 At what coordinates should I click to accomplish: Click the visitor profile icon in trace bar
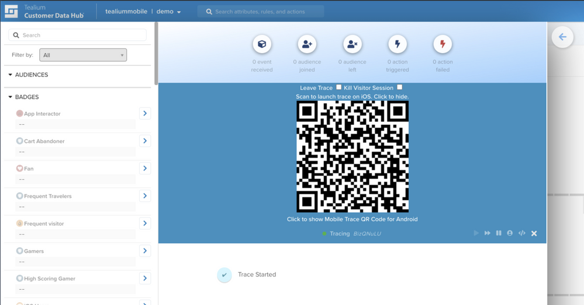pyautogui.click(x=510, y=233)
